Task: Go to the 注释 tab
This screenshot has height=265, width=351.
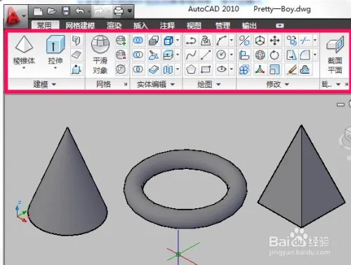Action: [x=167, y=25]
